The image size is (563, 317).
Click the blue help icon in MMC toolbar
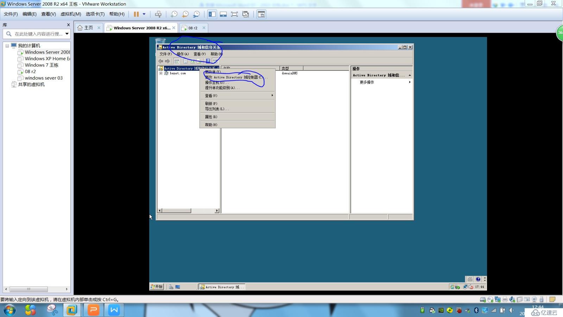208,61
